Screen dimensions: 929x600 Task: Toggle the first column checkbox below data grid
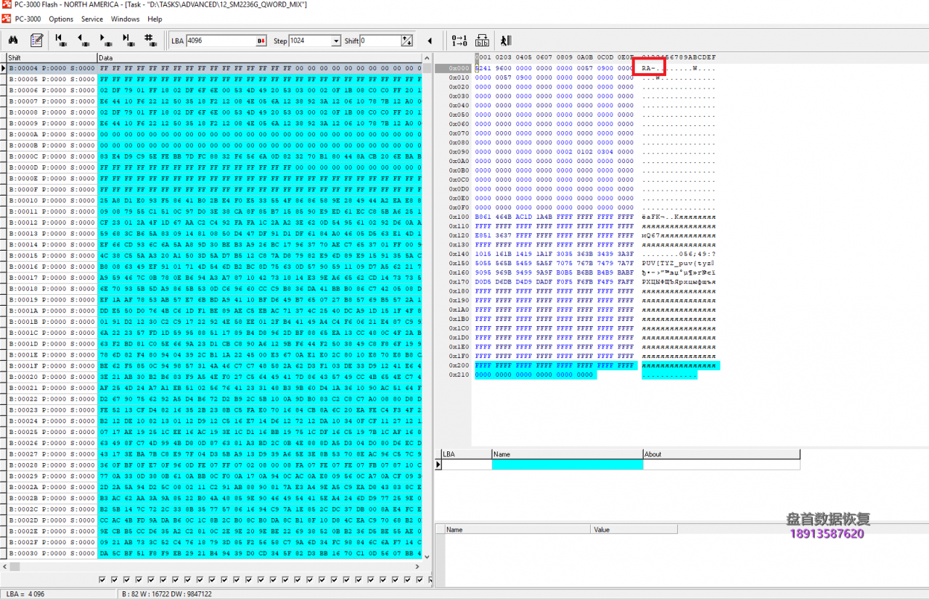click(x=102, y=580)
